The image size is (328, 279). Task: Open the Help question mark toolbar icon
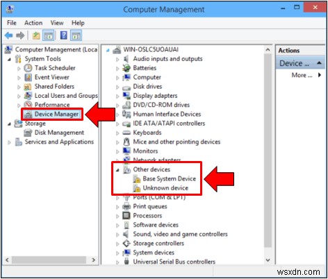64,35
